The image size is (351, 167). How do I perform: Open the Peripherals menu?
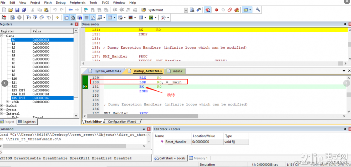tap(77, 3)
